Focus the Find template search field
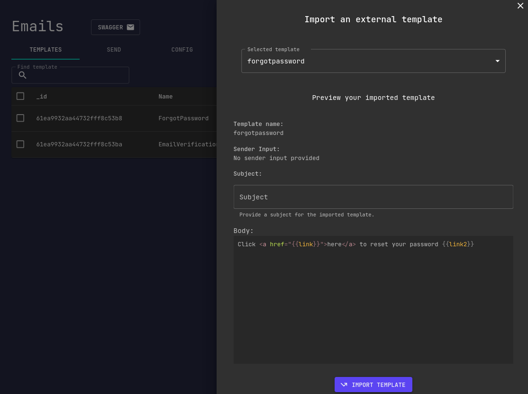Viewport: 528px width, 394px height. [70, 75]
